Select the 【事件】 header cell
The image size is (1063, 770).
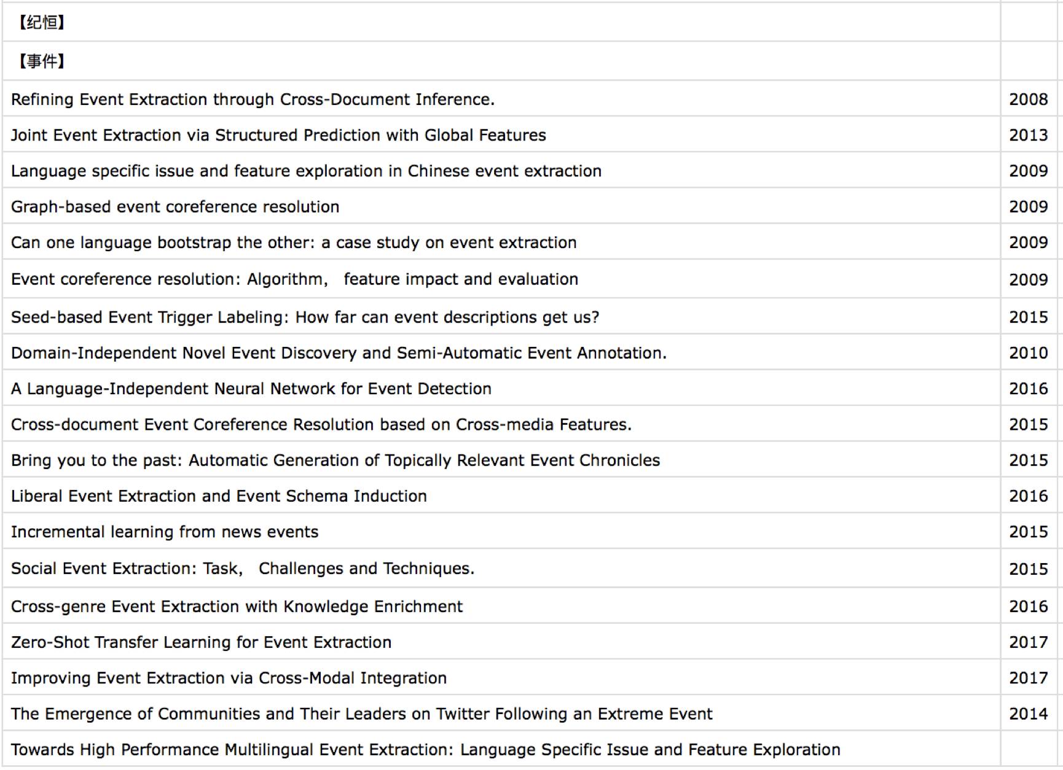coord(501,61)
